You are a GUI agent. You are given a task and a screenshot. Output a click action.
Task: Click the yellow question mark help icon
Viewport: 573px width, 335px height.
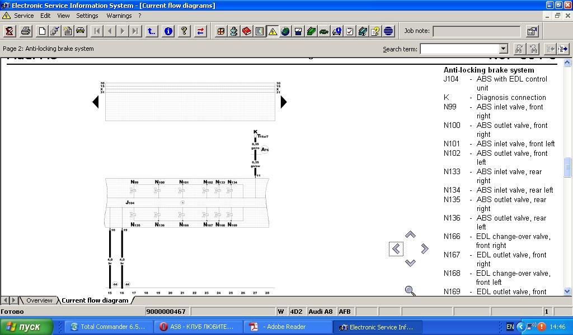(184, 31)
